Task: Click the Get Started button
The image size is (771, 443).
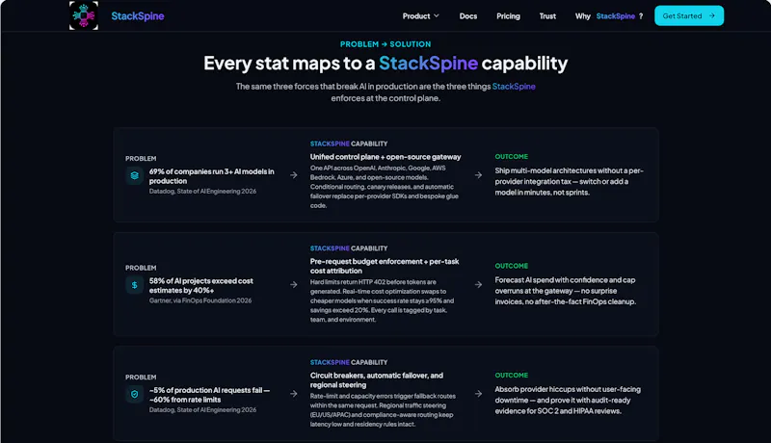Action: click(x=689, y=15)
